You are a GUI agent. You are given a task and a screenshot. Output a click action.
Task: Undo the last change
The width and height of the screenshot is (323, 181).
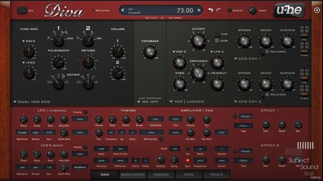coord(210,10)
